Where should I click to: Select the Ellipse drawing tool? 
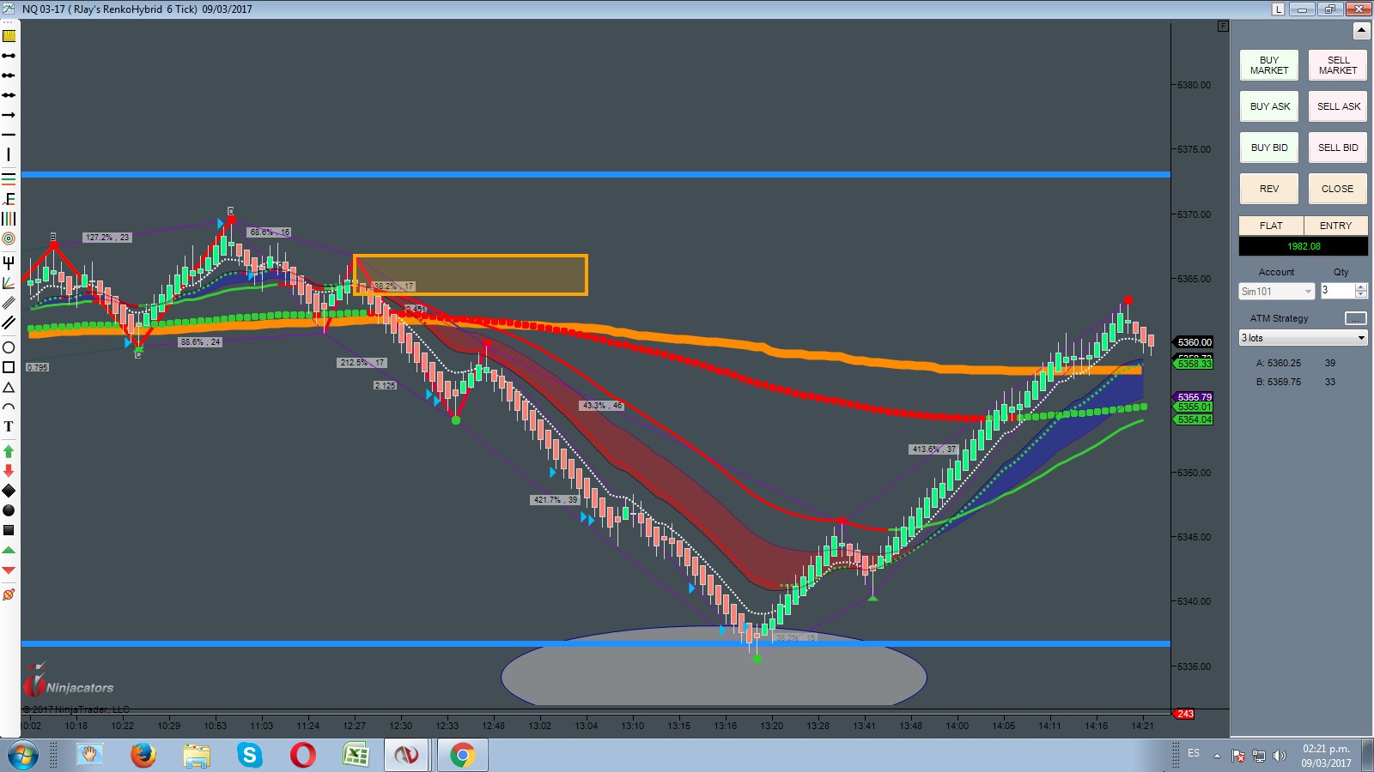click(9, 347)
